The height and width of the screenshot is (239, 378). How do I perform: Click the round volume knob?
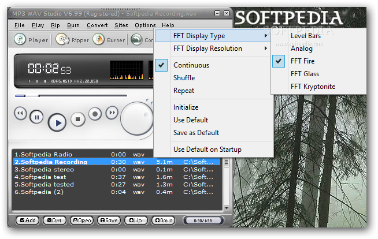coord(137,118)
